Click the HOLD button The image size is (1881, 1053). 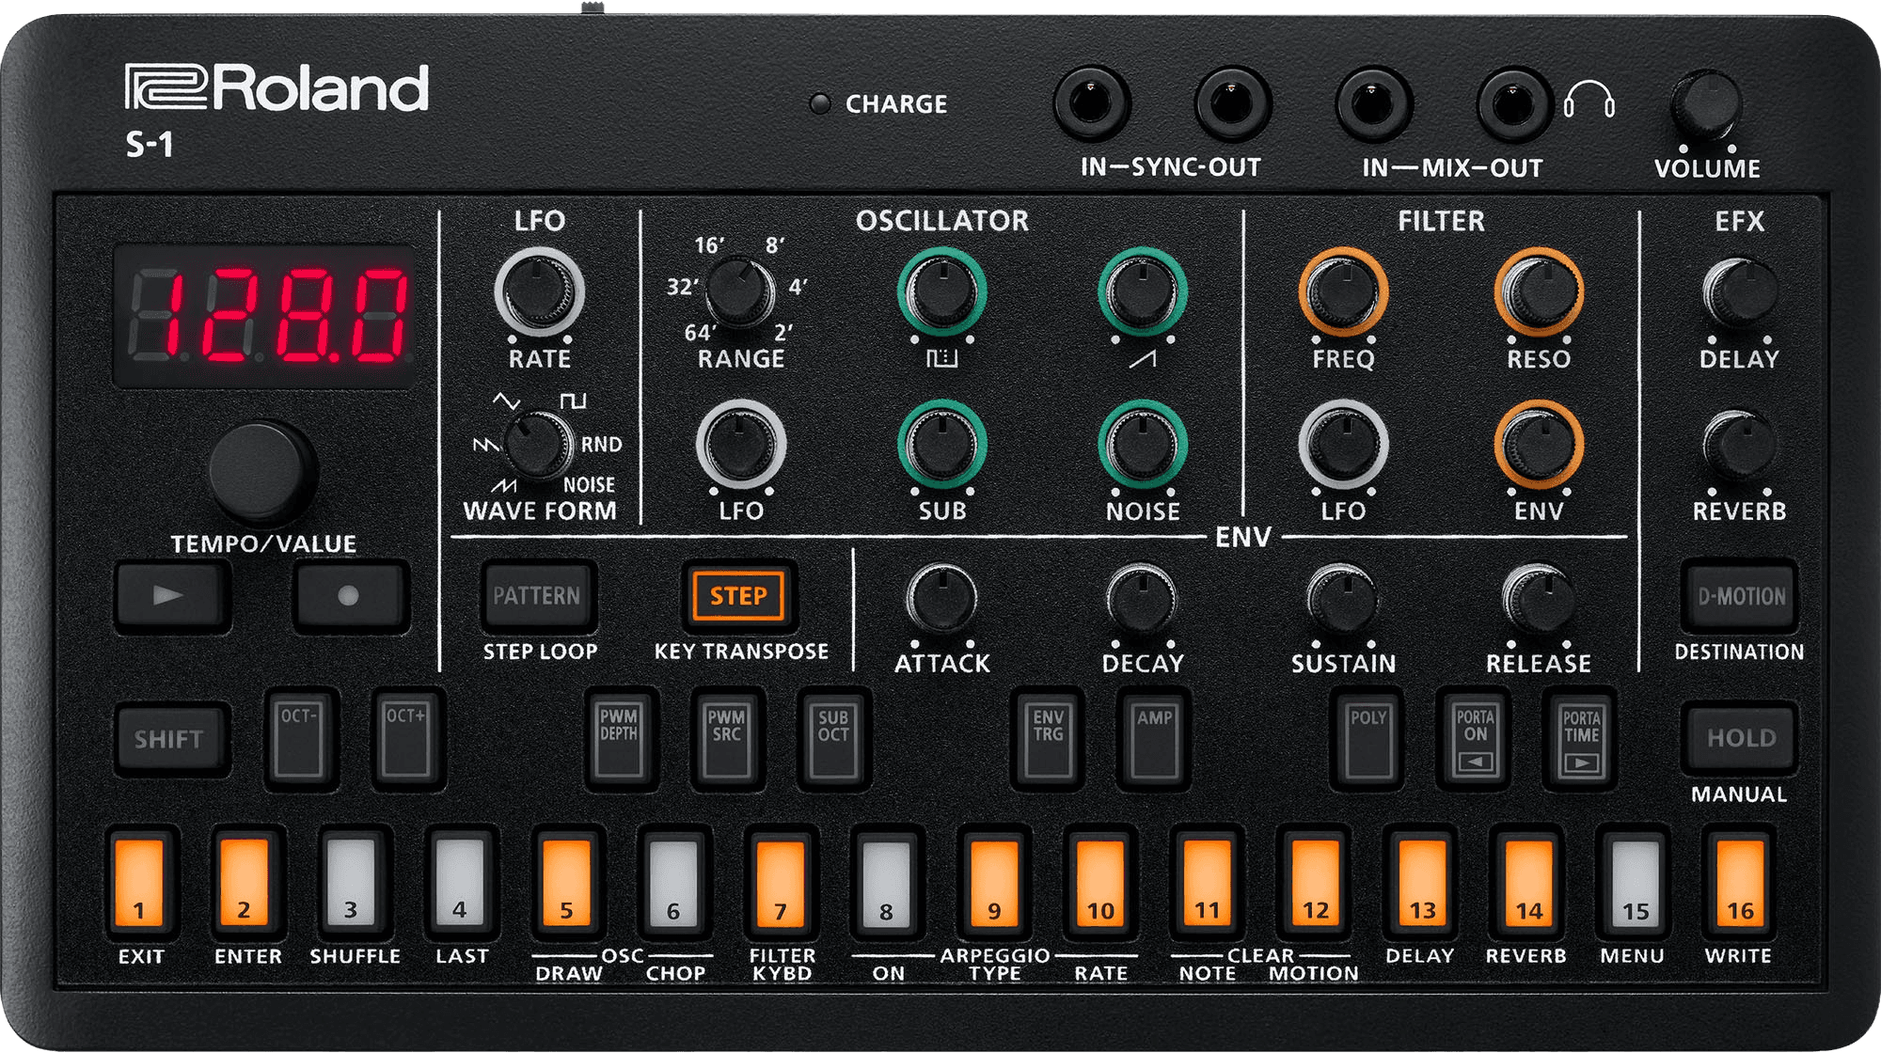1740,738
